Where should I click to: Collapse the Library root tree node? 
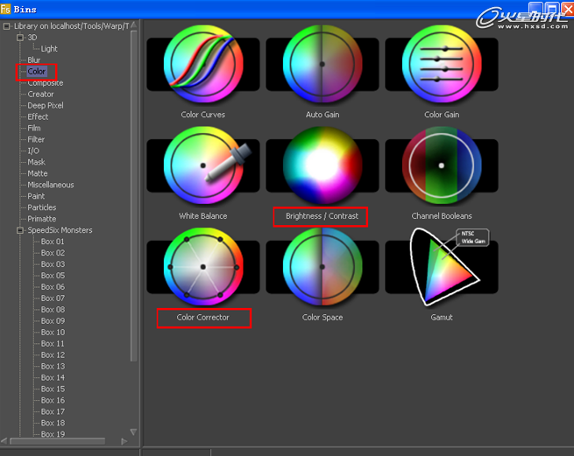click(7, 26)
